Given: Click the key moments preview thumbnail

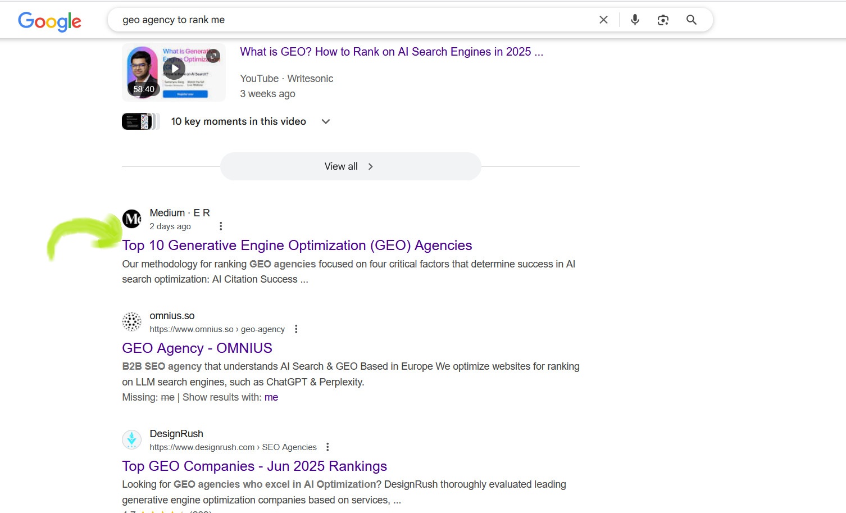Looking at the screenshot, I should point(140,121).
